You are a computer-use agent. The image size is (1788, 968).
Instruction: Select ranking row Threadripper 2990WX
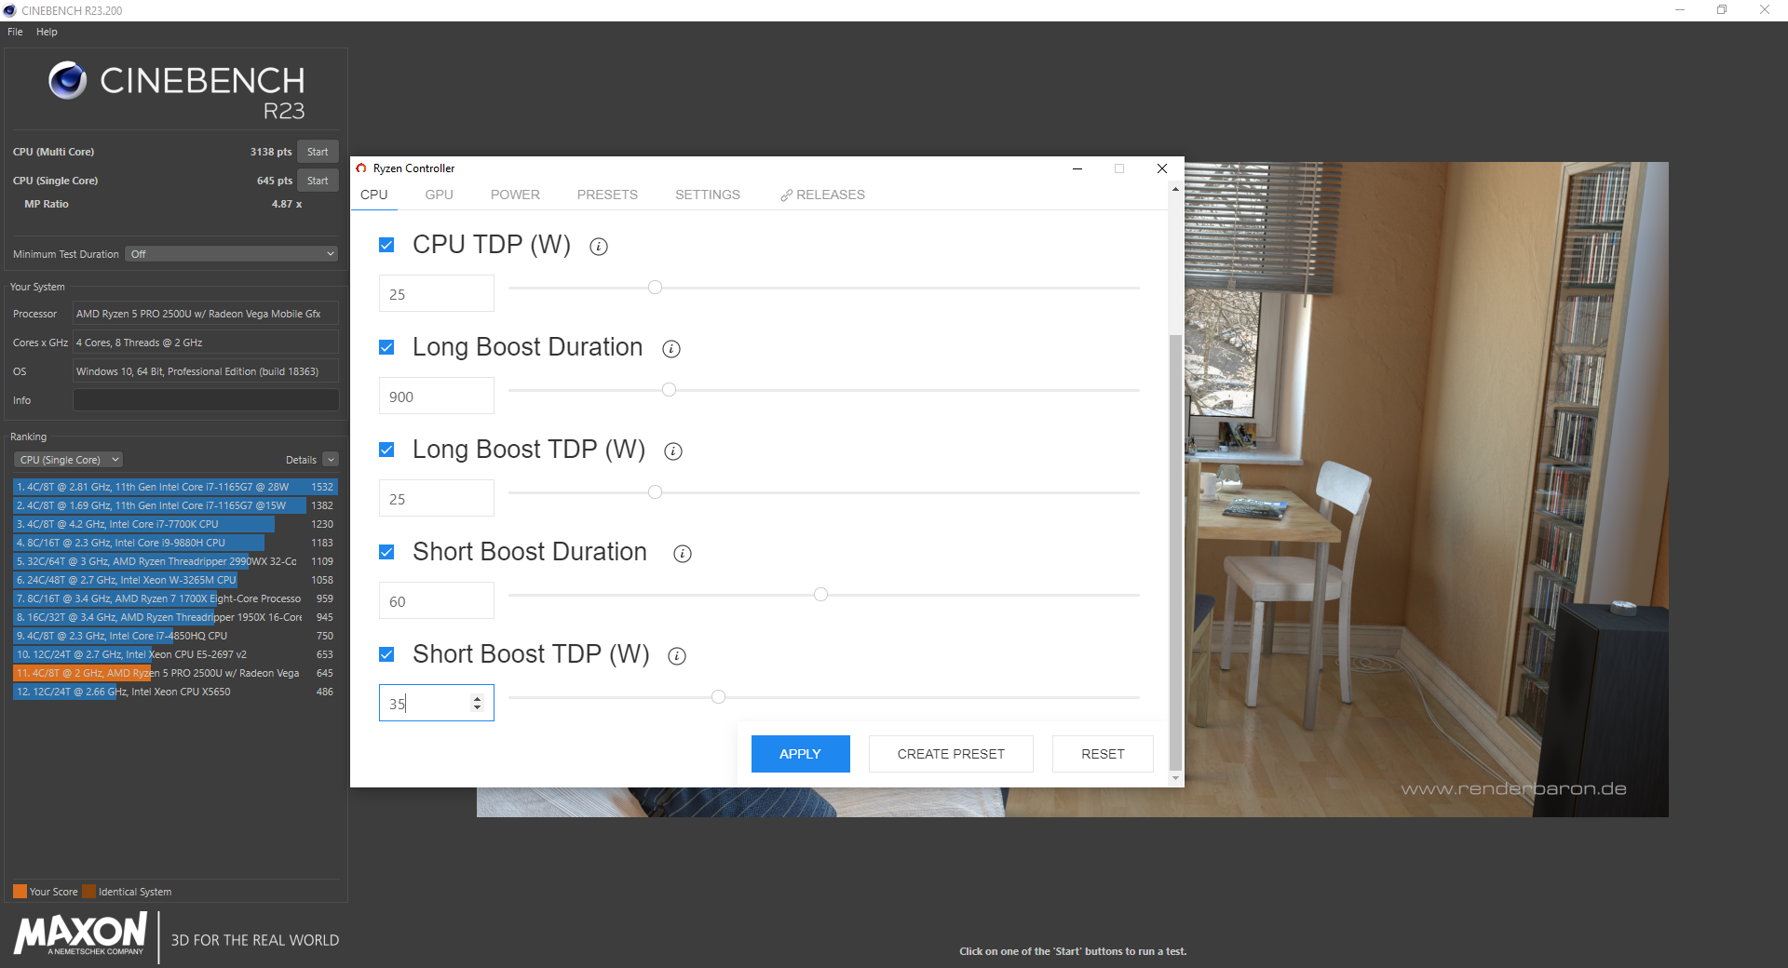(175, 561)
